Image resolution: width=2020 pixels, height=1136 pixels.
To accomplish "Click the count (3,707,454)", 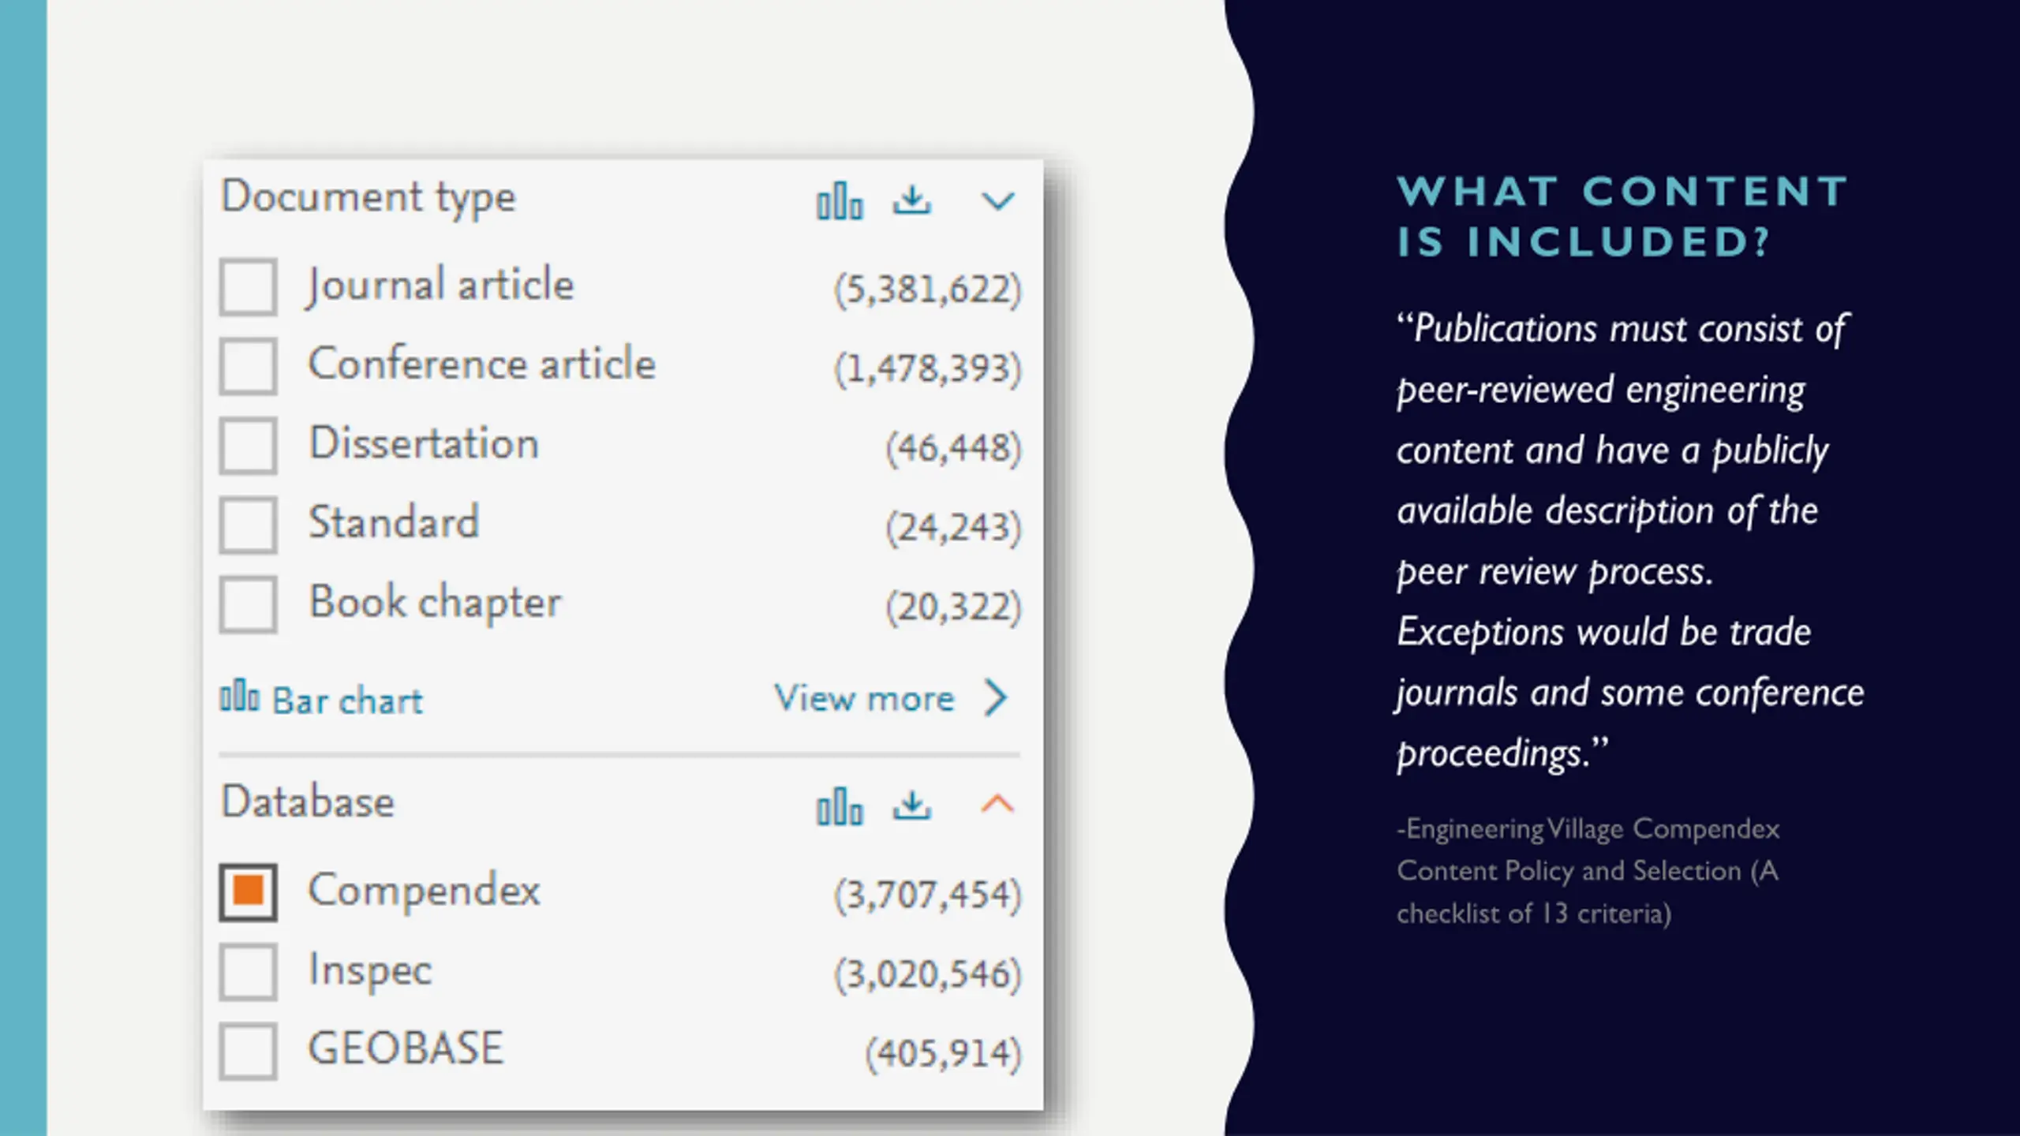I will 928,895.
